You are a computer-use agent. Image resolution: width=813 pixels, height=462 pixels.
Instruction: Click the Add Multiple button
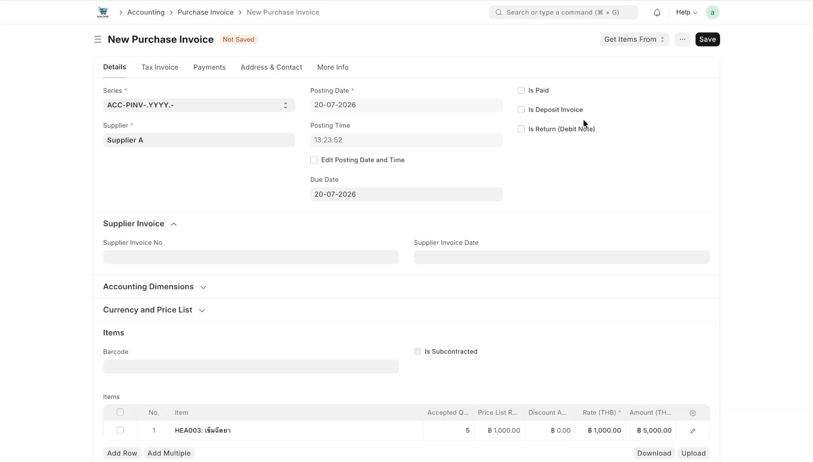[x=169, y=453]
